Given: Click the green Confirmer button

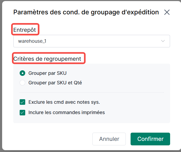Looking at the screenshot, I should pos(150,139).
